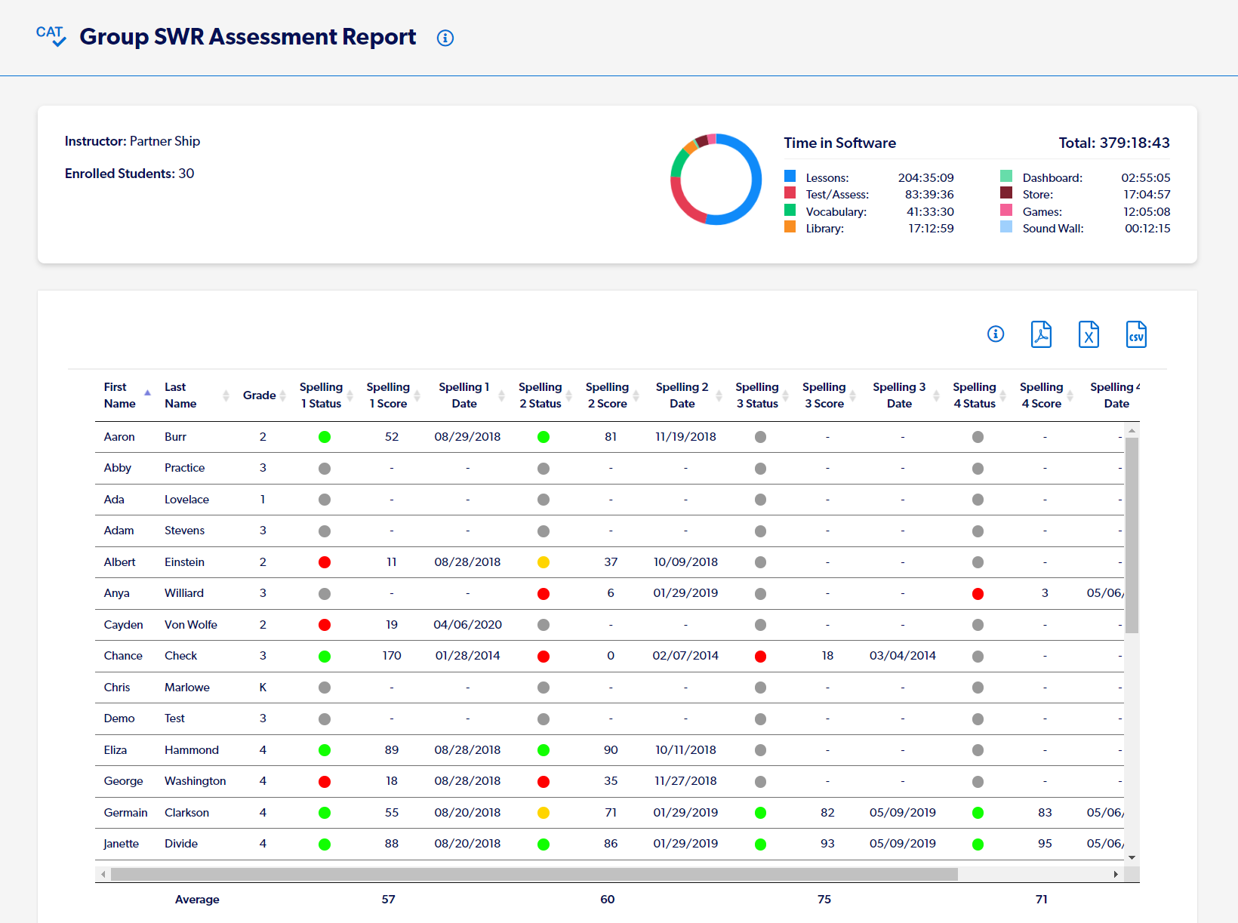Click the table's horizontal scrollbar thumb
The image size is (1238, 923).
[x=534, y=874]
